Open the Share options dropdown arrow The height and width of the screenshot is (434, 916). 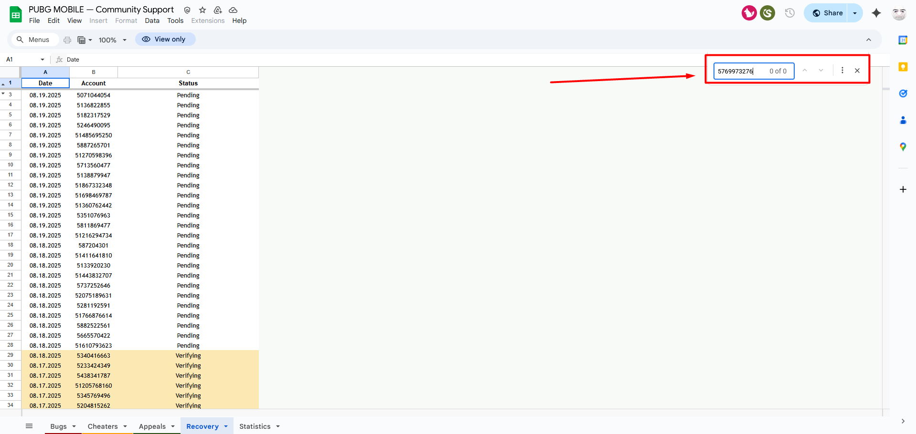(x=855, y=13)
